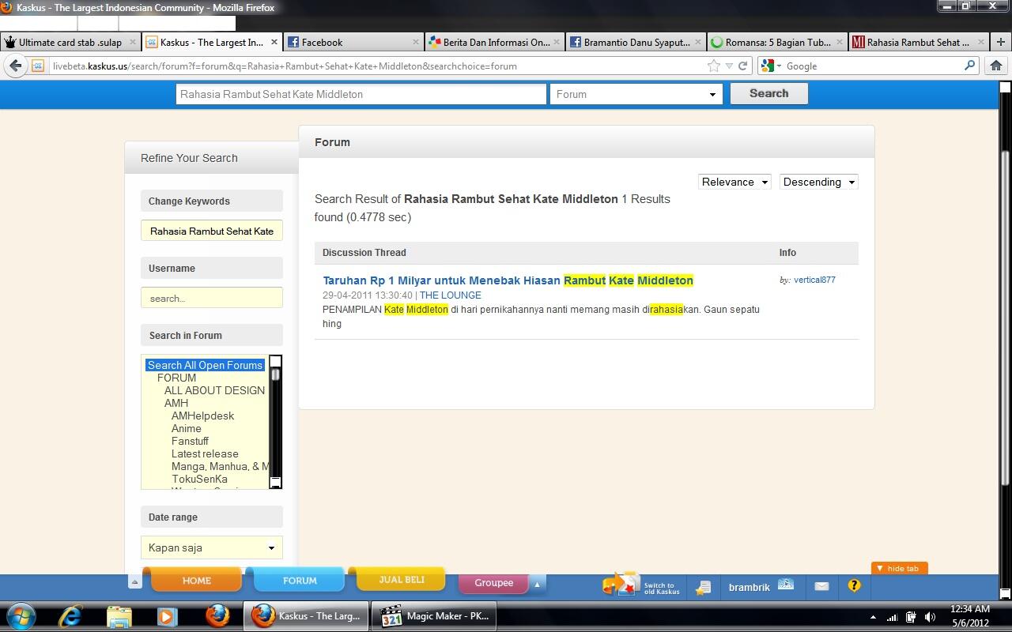Click the pinned Firefox taskbar icon
This screenshot has height=632, width=1012.
[x=217, y=616]
